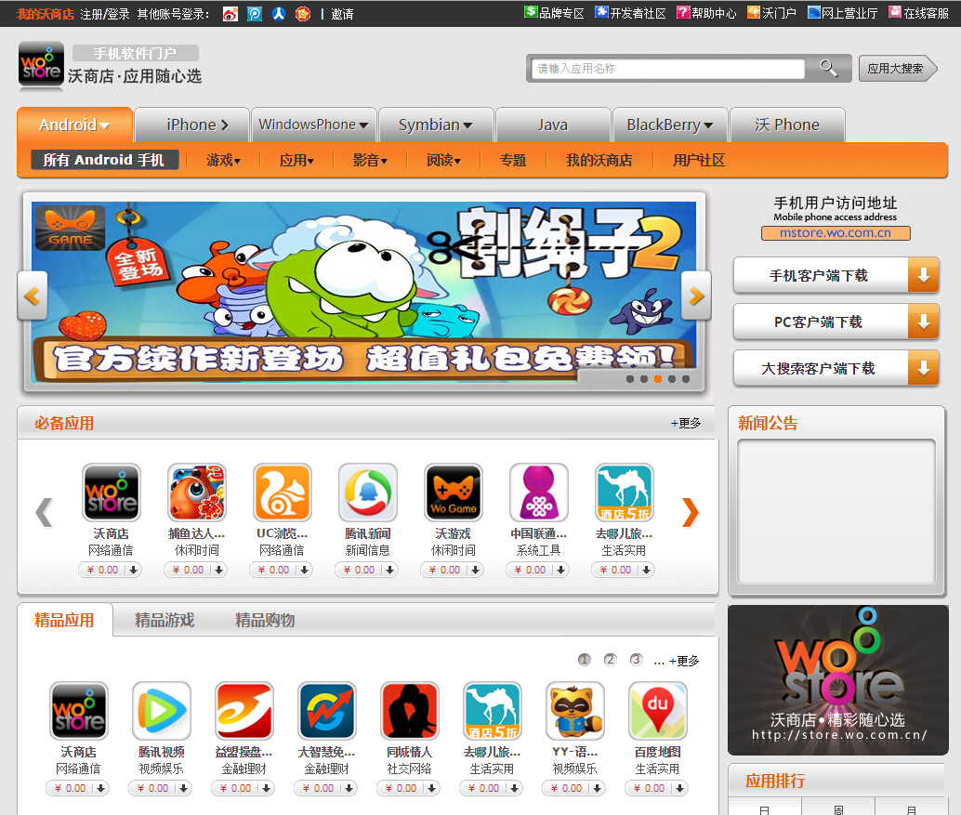Image resolution: width=961 pixels, height=815 pixels.
Task: Click the magnifying glass search icon
Action: [828, 68]
